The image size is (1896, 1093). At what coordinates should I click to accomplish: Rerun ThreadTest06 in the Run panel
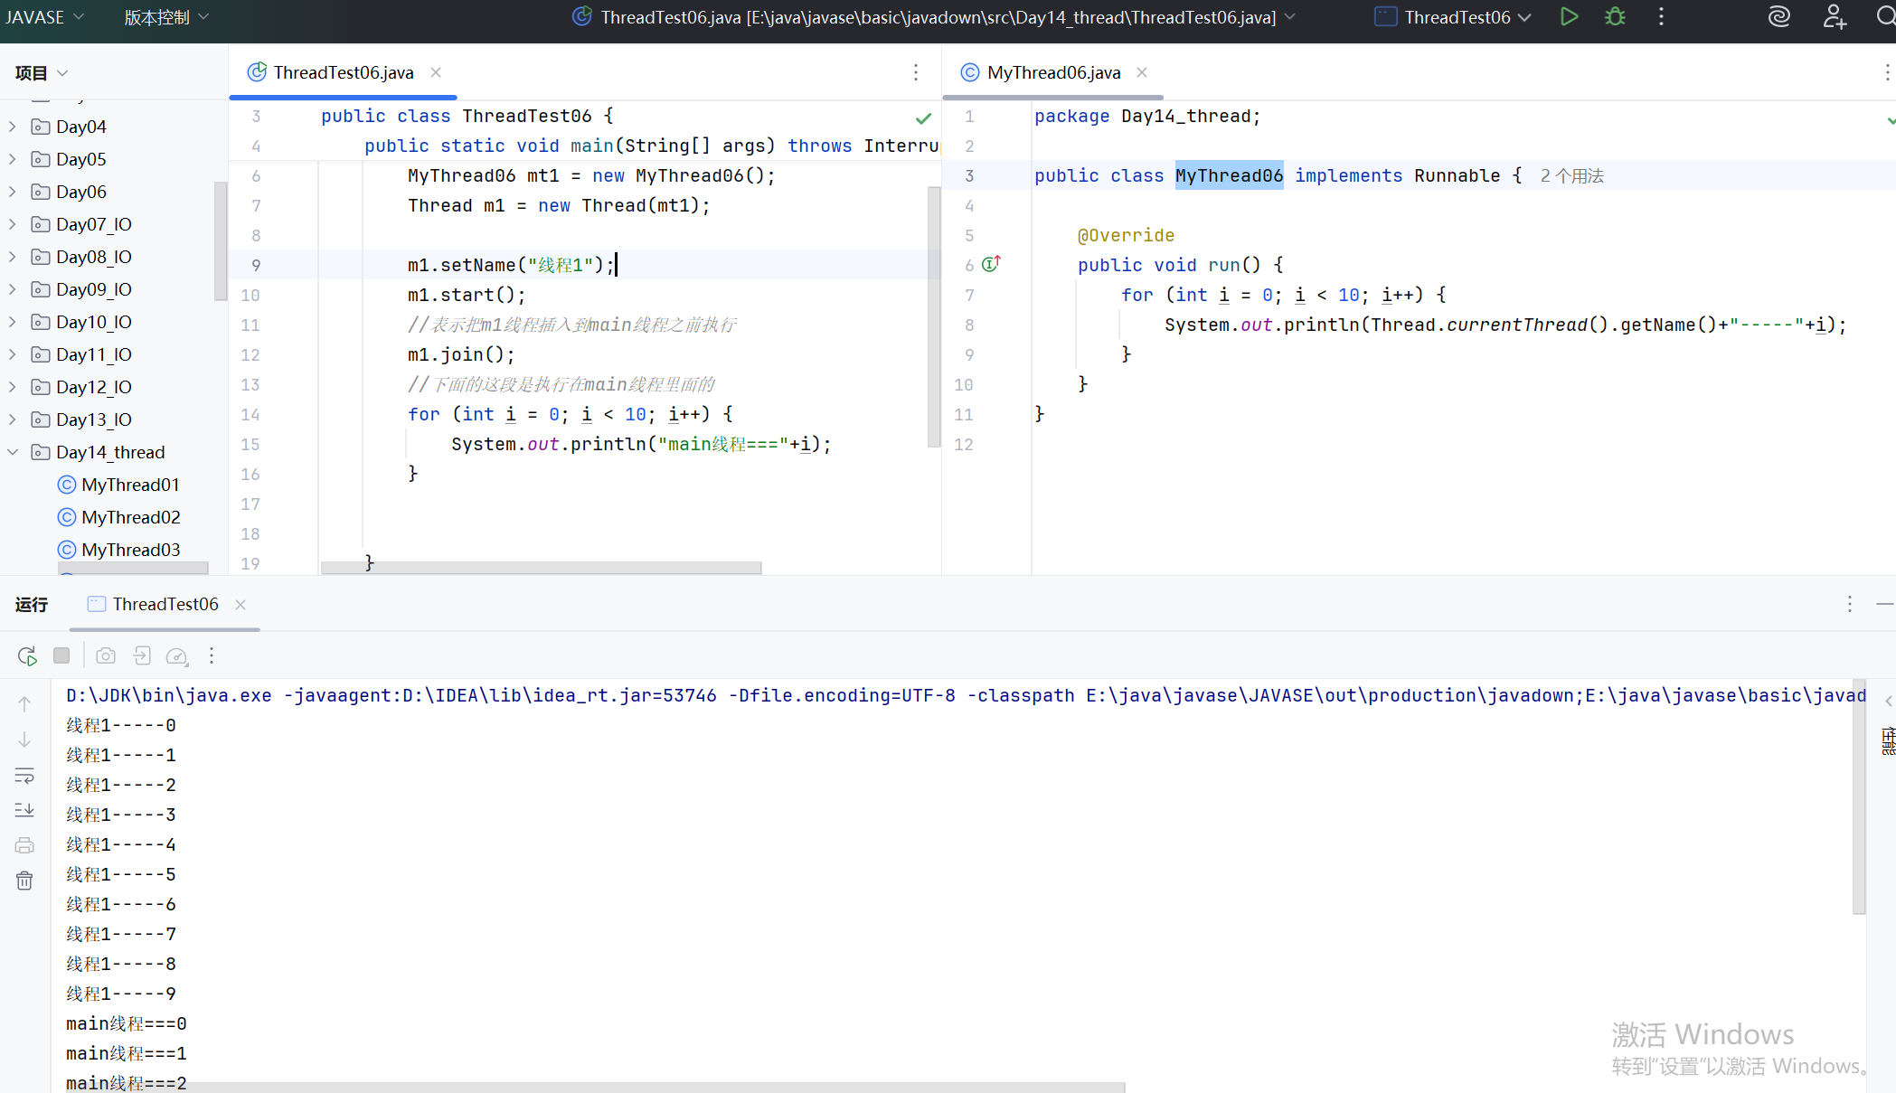(27, 655)
